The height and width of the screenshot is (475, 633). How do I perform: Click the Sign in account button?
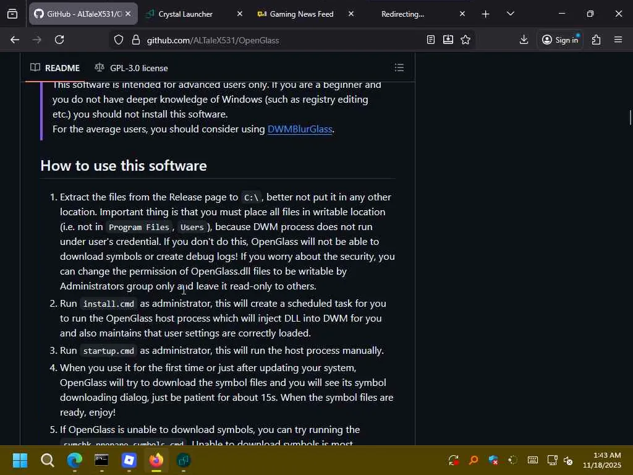tap(560, 40)
